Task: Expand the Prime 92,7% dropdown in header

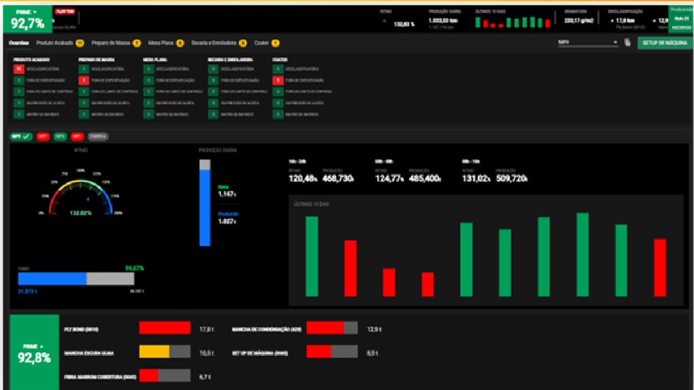Action: click(x=27, y=20)
